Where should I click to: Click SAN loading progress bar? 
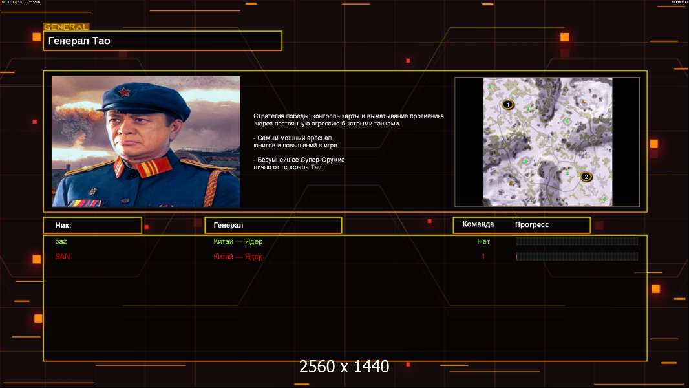[577, 257]
